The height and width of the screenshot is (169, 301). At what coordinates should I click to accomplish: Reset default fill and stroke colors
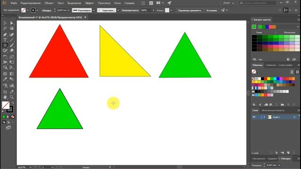point(3,111)
